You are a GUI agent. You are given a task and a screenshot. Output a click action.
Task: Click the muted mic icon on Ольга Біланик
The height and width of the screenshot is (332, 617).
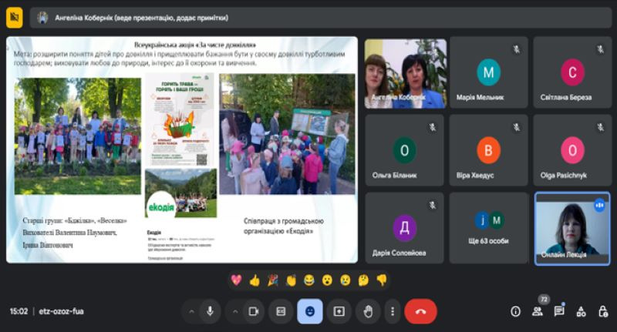pyautogui.click(x=433, y=127)
